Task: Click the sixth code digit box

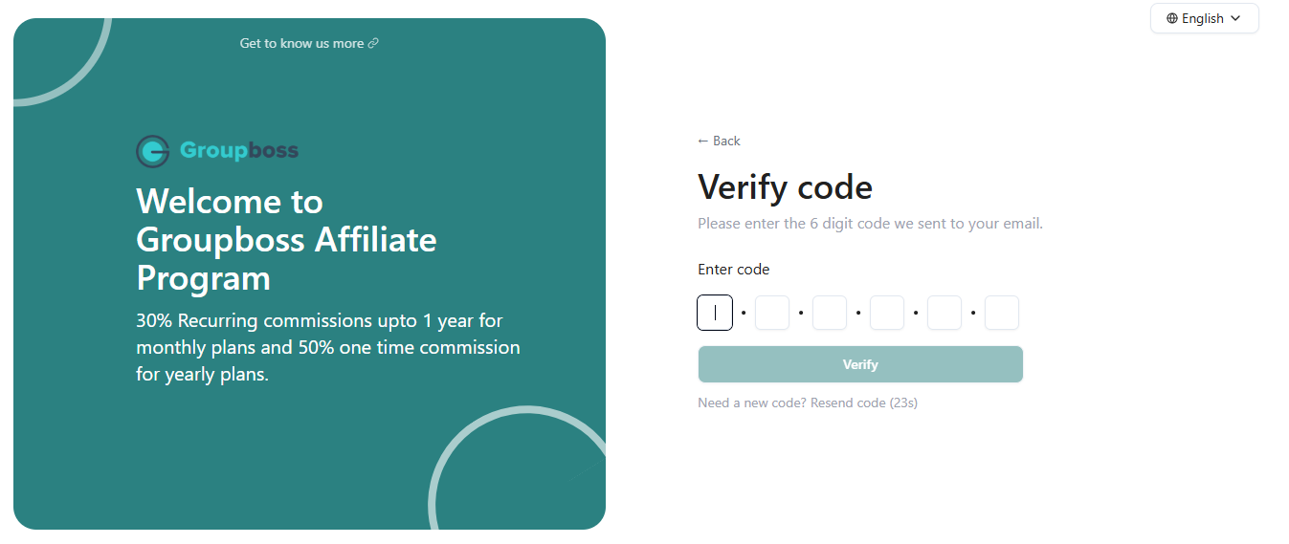Action: (1002, 313)
